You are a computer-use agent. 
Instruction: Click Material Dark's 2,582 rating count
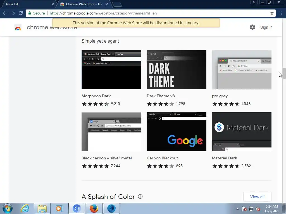pos(246,166)
